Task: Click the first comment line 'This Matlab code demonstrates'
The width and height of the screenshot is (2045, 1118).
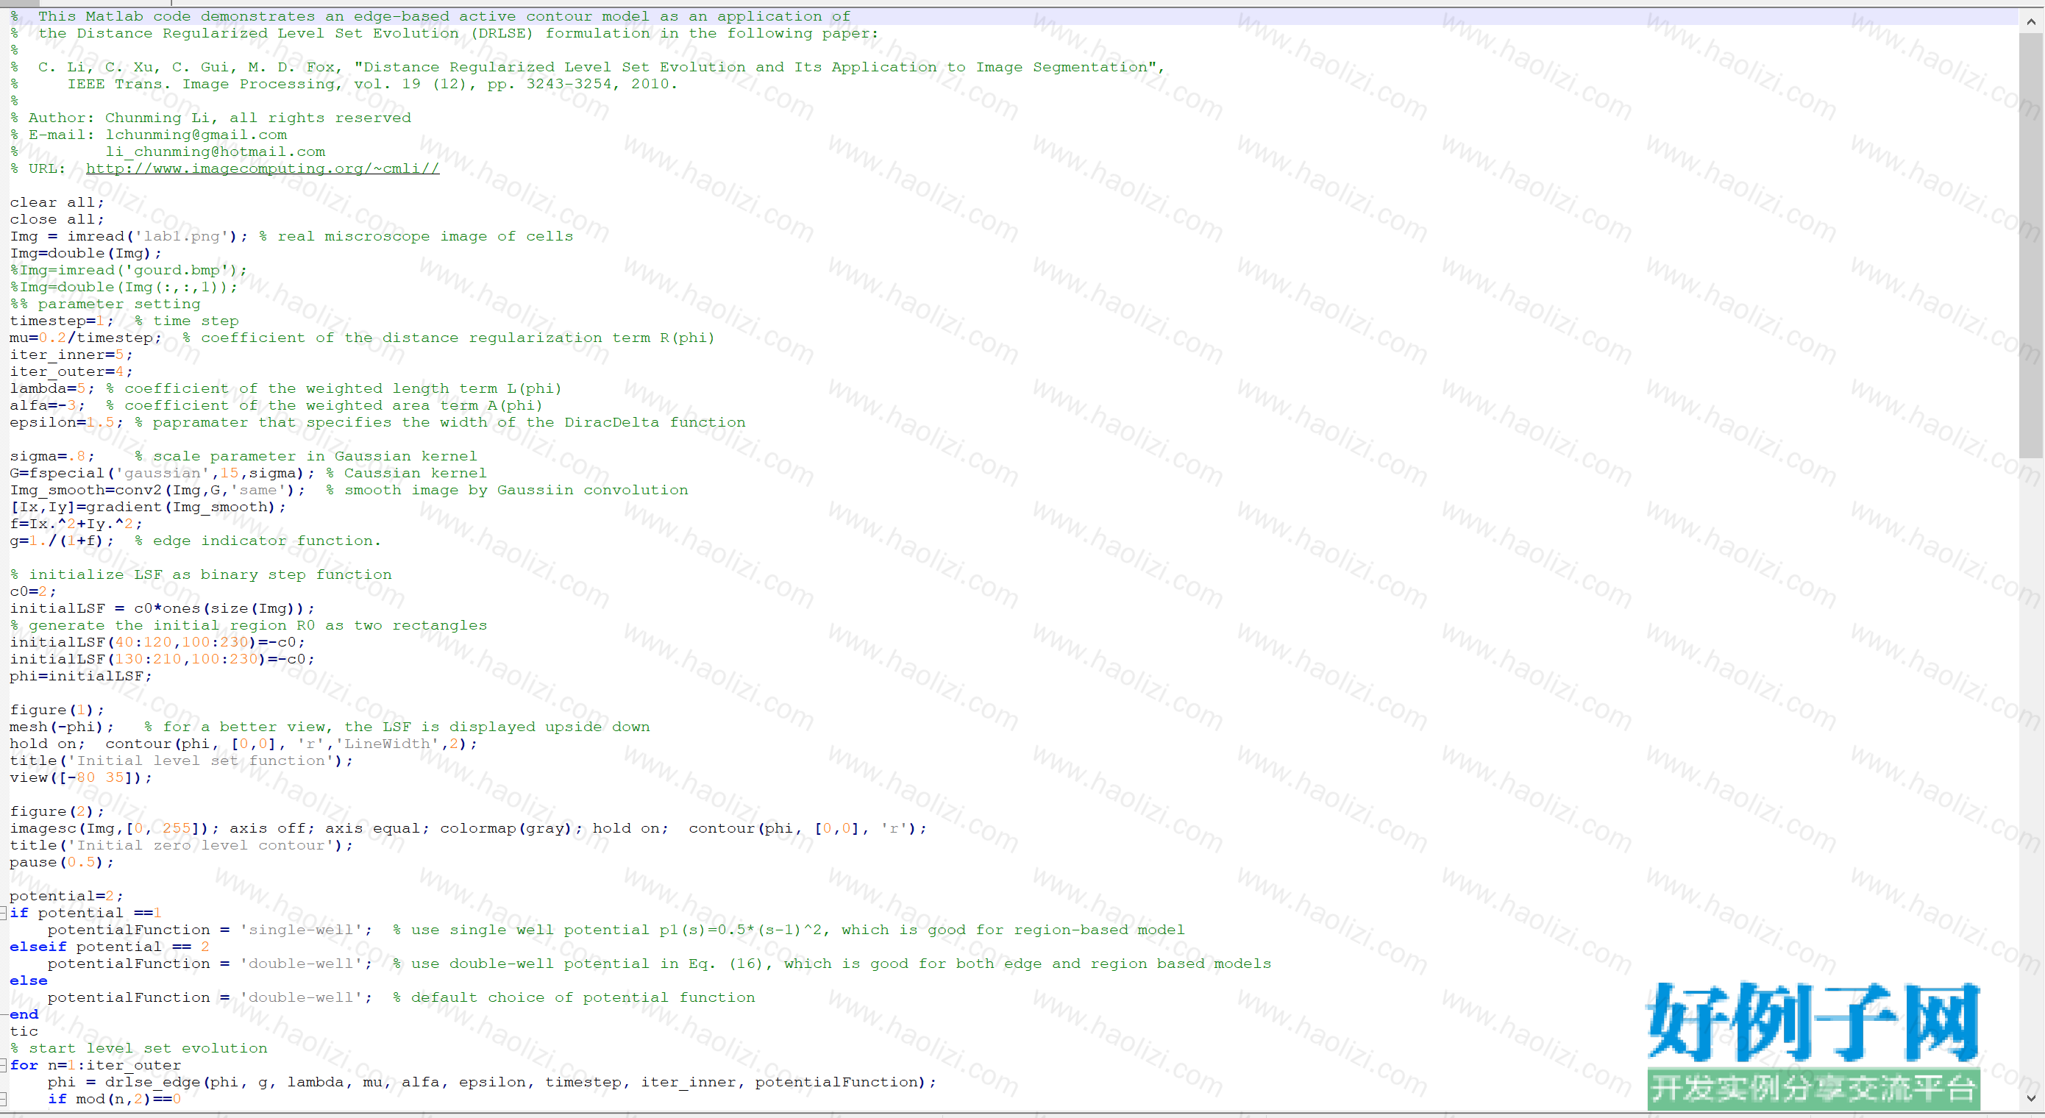Action: 430,17
